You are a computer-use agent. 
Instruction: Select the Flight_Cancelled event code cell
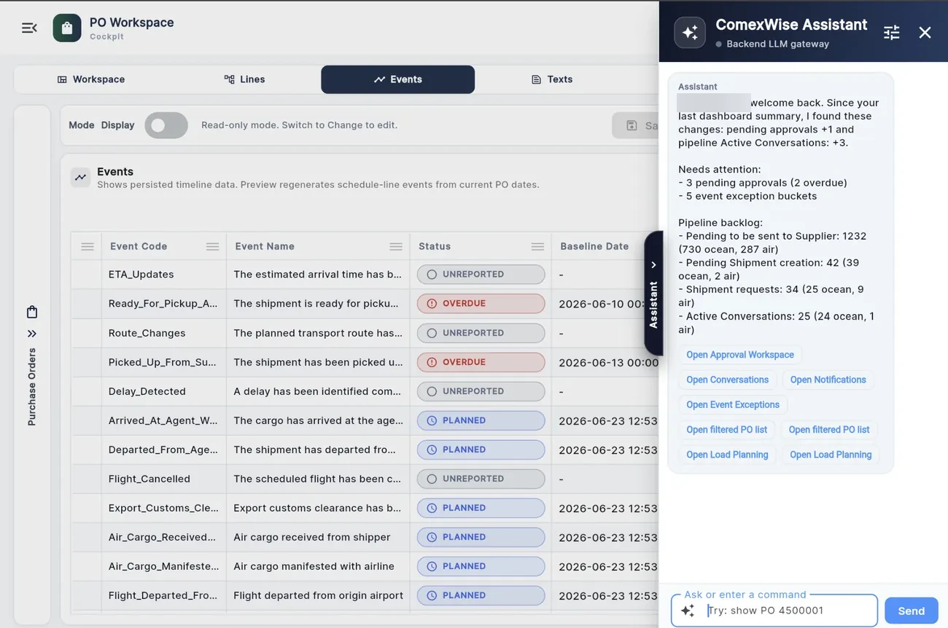pyautogui.click(x=164, y=479)
